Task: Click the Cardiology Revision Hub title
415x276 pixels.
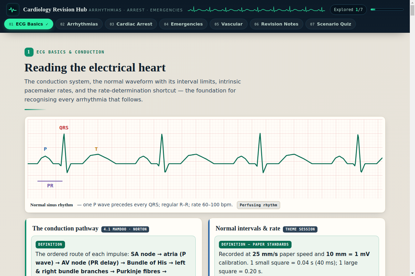Action: pyautogui.click(x=55, y=10)
